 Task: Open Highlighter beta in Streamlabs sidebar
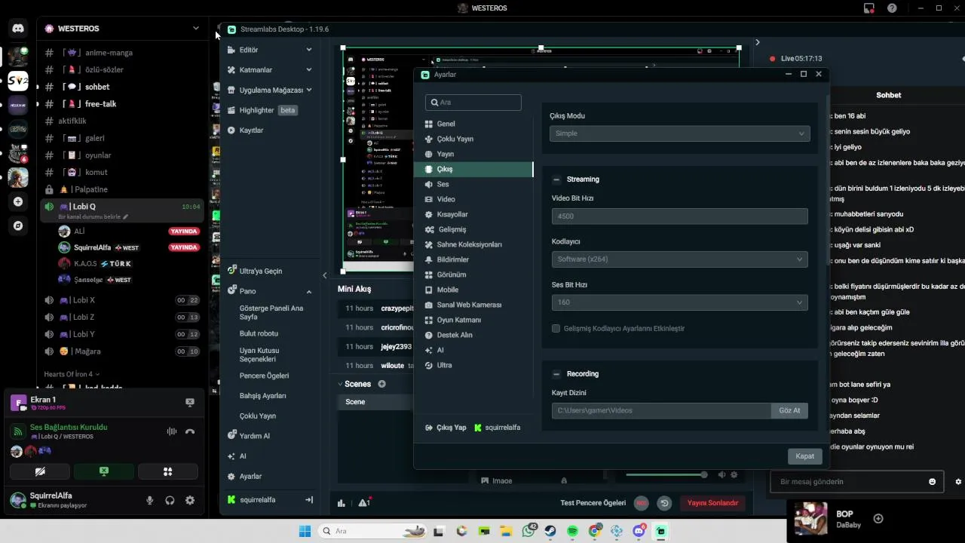coord(262,110)
